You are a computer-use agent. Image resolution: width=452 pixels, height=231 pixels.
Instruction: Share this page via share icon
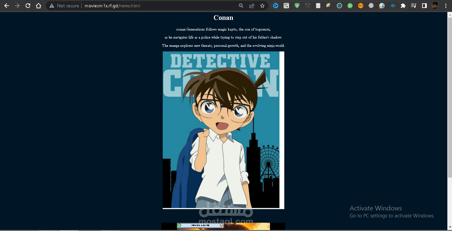(252, 6)
